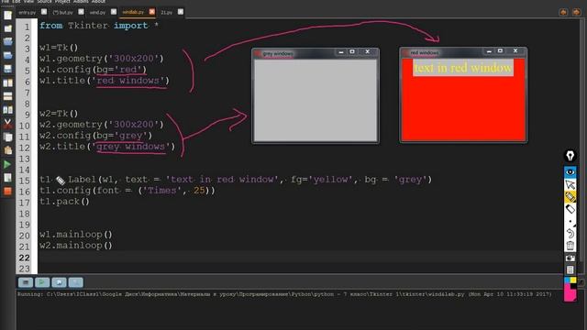Switch to the (*) but.py tab
The height and width of the screenshot is (330, 587).
(62, 12)
